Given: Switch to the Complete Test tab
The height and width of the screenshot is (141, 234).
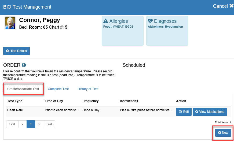Looking at the screenshot, I should [x=58, y=89].
